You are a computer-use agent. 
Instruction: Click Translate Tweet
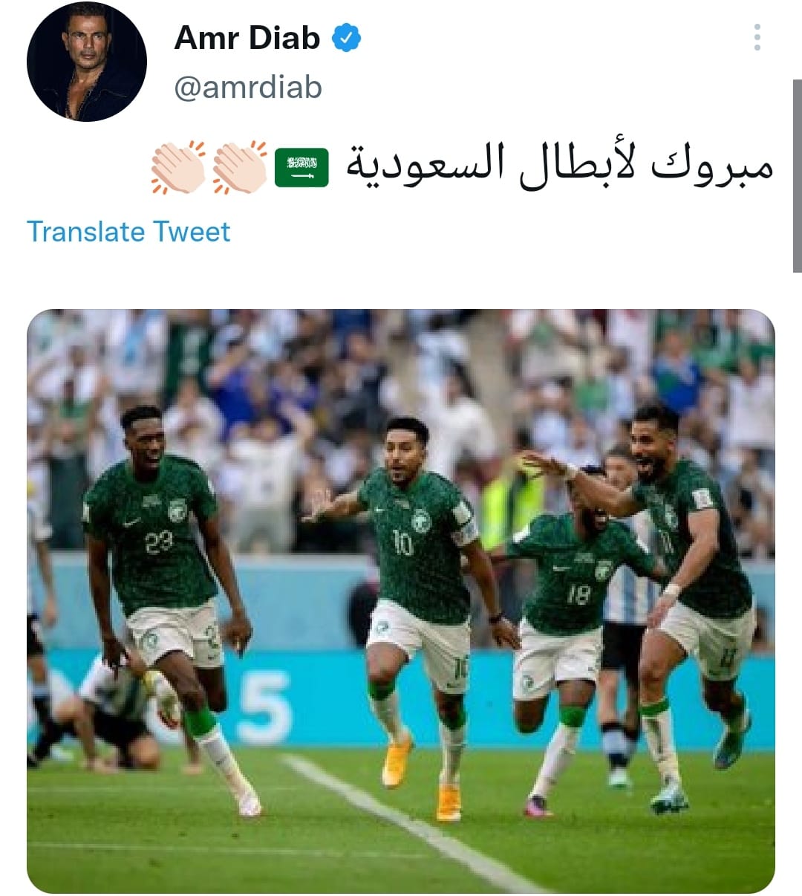pyautogui.click(x=128, y=232)
